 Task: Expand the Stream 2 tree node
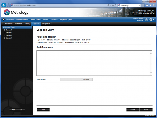(5, 33)
